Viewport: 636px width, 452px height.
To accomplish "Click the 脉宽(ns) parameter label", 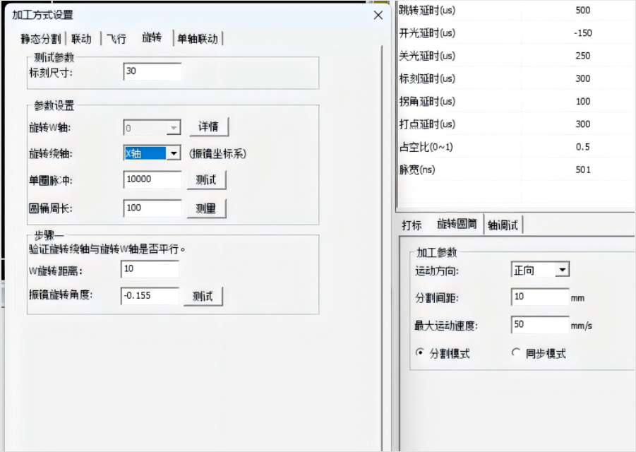I will coord(417,169).
